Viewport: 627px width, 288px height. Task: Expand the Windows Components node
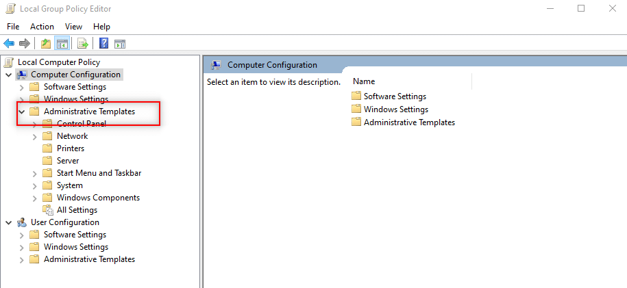click(35, 198)
